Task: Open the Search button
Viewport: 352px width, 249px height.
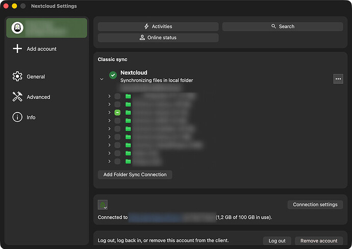Action: [283, 26]
